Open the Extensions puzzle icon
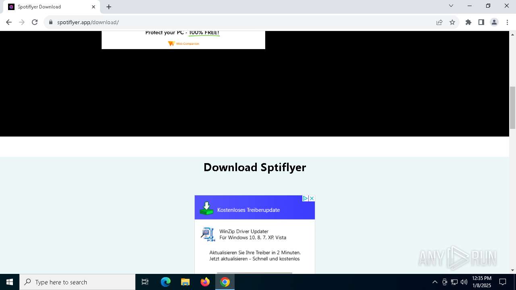This screenshot has height=290, width=516. pyautogui.click(x=468, y=22)
